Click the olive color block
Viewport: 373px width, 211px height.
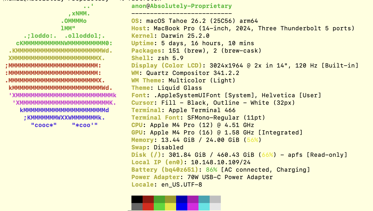pyautogui.click(x=171, y=199)
